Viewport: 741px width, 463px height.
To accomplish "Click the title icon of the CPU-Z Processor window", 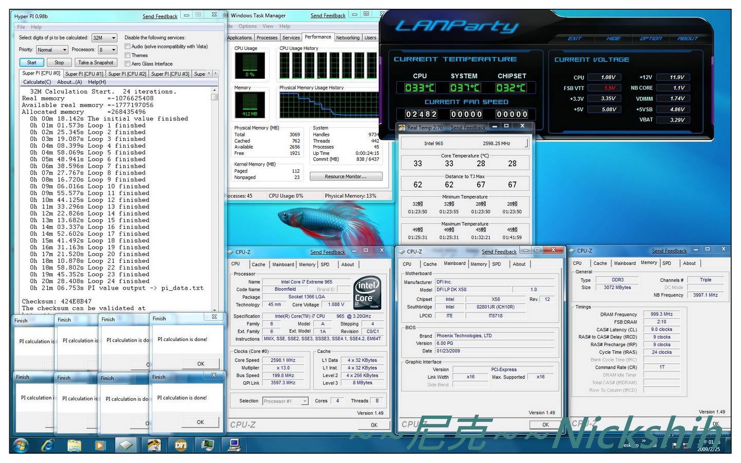I will pos(231,252).
